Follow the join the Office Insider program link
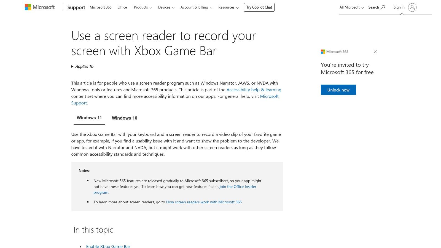Image resolution: width=441 pixels, height=248 pixels. click(x=238, y=187)
